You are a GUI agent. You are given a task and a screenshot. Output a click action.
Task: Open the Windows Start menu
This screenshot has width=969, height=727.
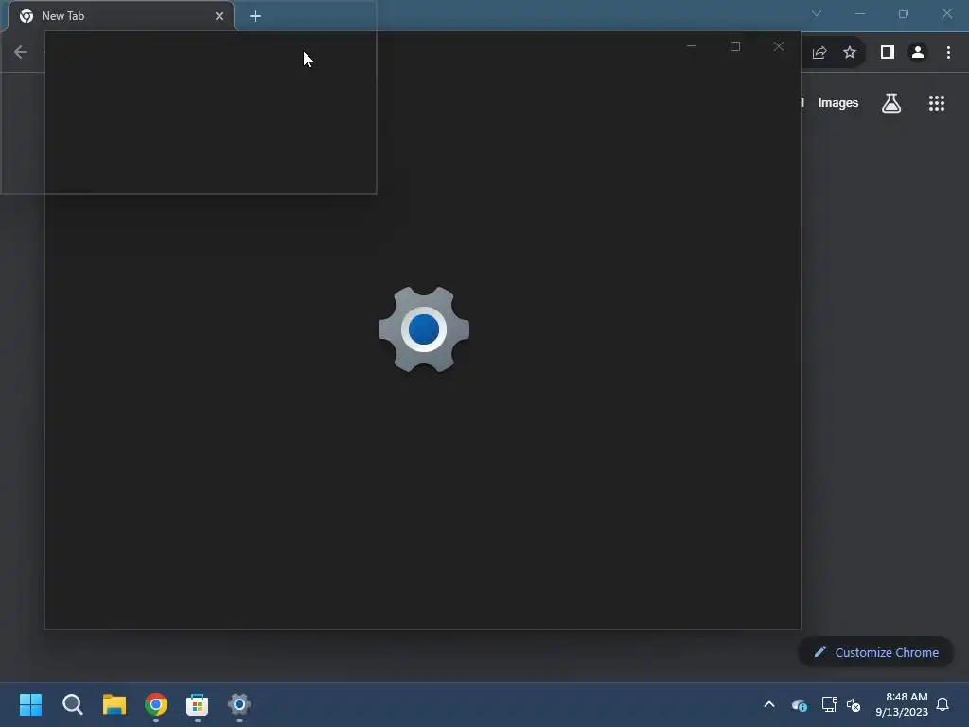coord(31,704)
